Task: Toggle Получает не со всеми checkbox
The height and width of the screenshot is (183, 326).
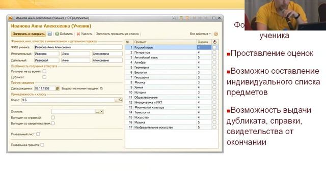Action: coord(44,71)
